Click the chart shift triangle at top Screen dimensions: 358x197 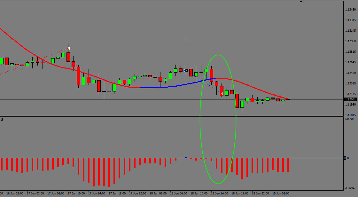(x=301, y=2)
